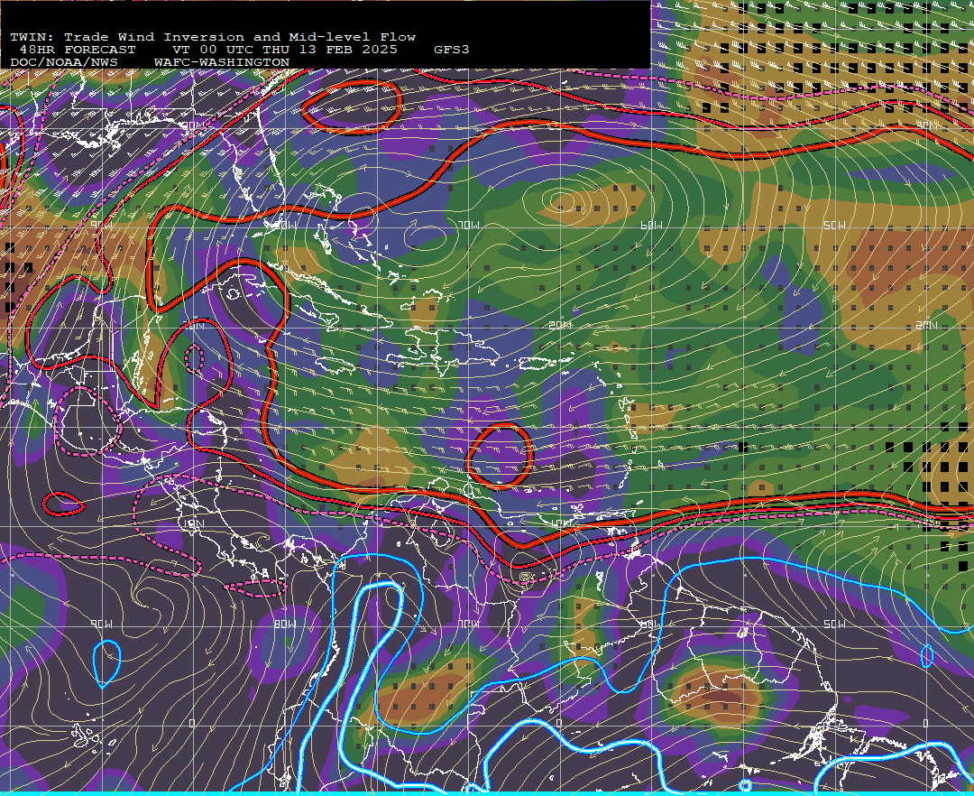
Task: Click the 50W label in the central Atlantic
Action: click(x=834, y=225)
